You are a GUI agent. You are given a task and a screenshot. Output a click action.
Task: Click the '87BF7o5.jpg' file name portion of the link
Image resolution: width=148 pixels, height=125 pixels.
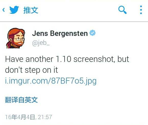[x=74, y=81]
